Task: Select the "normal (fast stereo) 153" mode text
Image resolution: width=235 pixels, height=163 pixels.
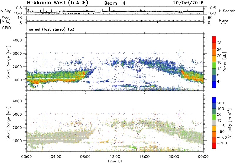Action: (x=51, y=29)
